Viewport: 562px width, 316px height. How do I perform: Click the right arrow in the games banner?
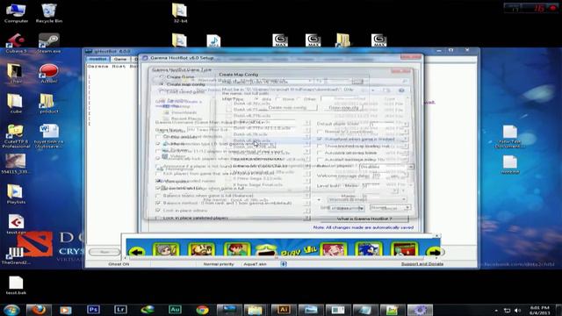point(435,252)
